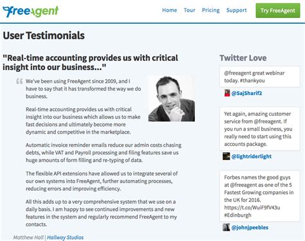Click the Twitter Love heading
The height and width of the screenshot is (241, 305).
243,58
